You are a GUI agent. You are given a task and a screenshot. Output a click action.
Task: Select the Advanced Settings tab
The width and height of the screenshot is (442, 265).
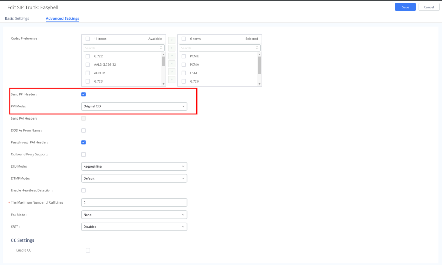click(62, 18)
